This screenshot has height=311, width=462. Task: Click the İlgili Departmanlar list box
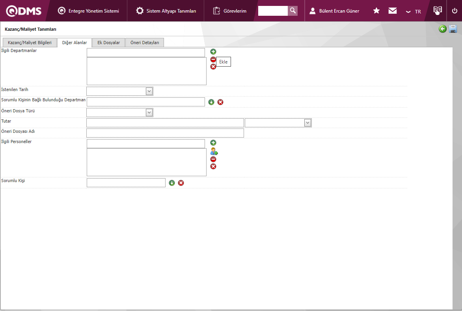point(146,71)
